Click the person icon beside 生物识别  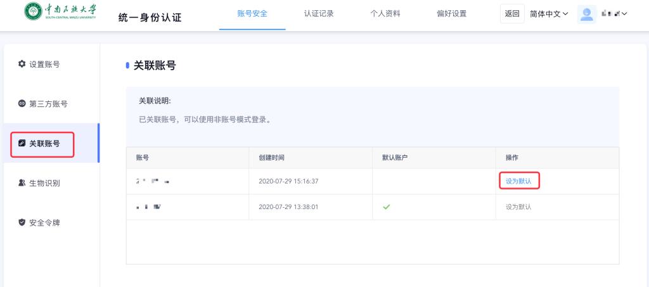(22, 183)
